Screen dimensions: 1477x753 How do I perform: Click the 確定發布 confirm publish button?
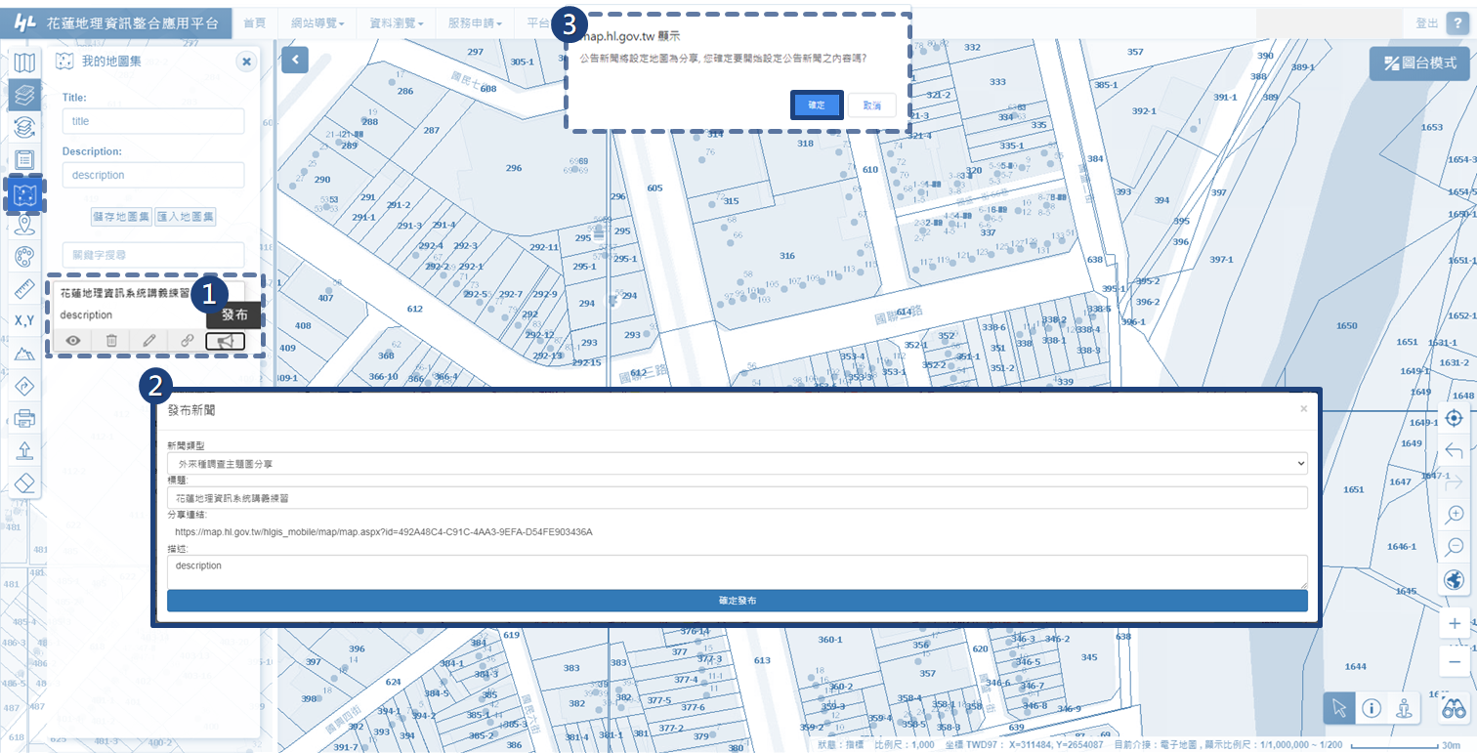click(x=737, y=600)
